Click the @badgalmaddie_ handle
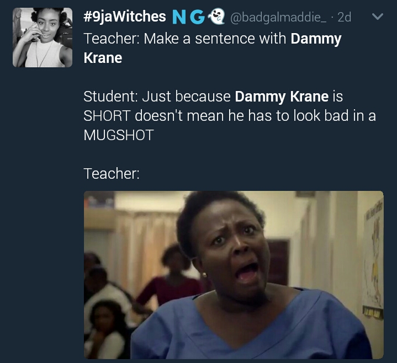 pyautogui.click(x=278, y=17)
